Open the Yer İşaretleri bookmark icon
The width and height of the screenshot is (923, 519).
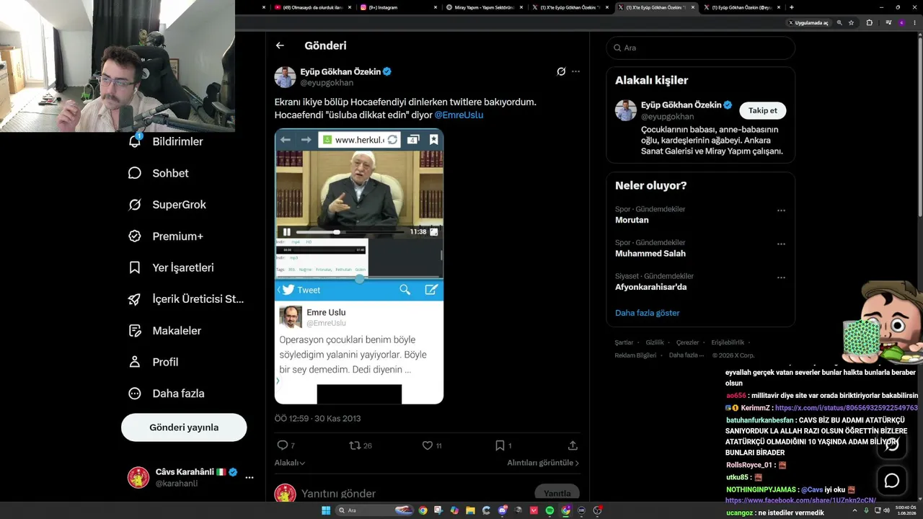coord(135,267)
